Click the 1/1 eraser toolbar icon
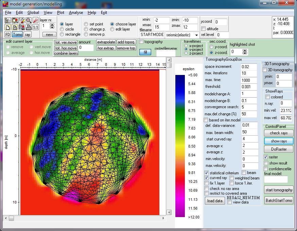 pyautogui.click(x=21, y=21)
